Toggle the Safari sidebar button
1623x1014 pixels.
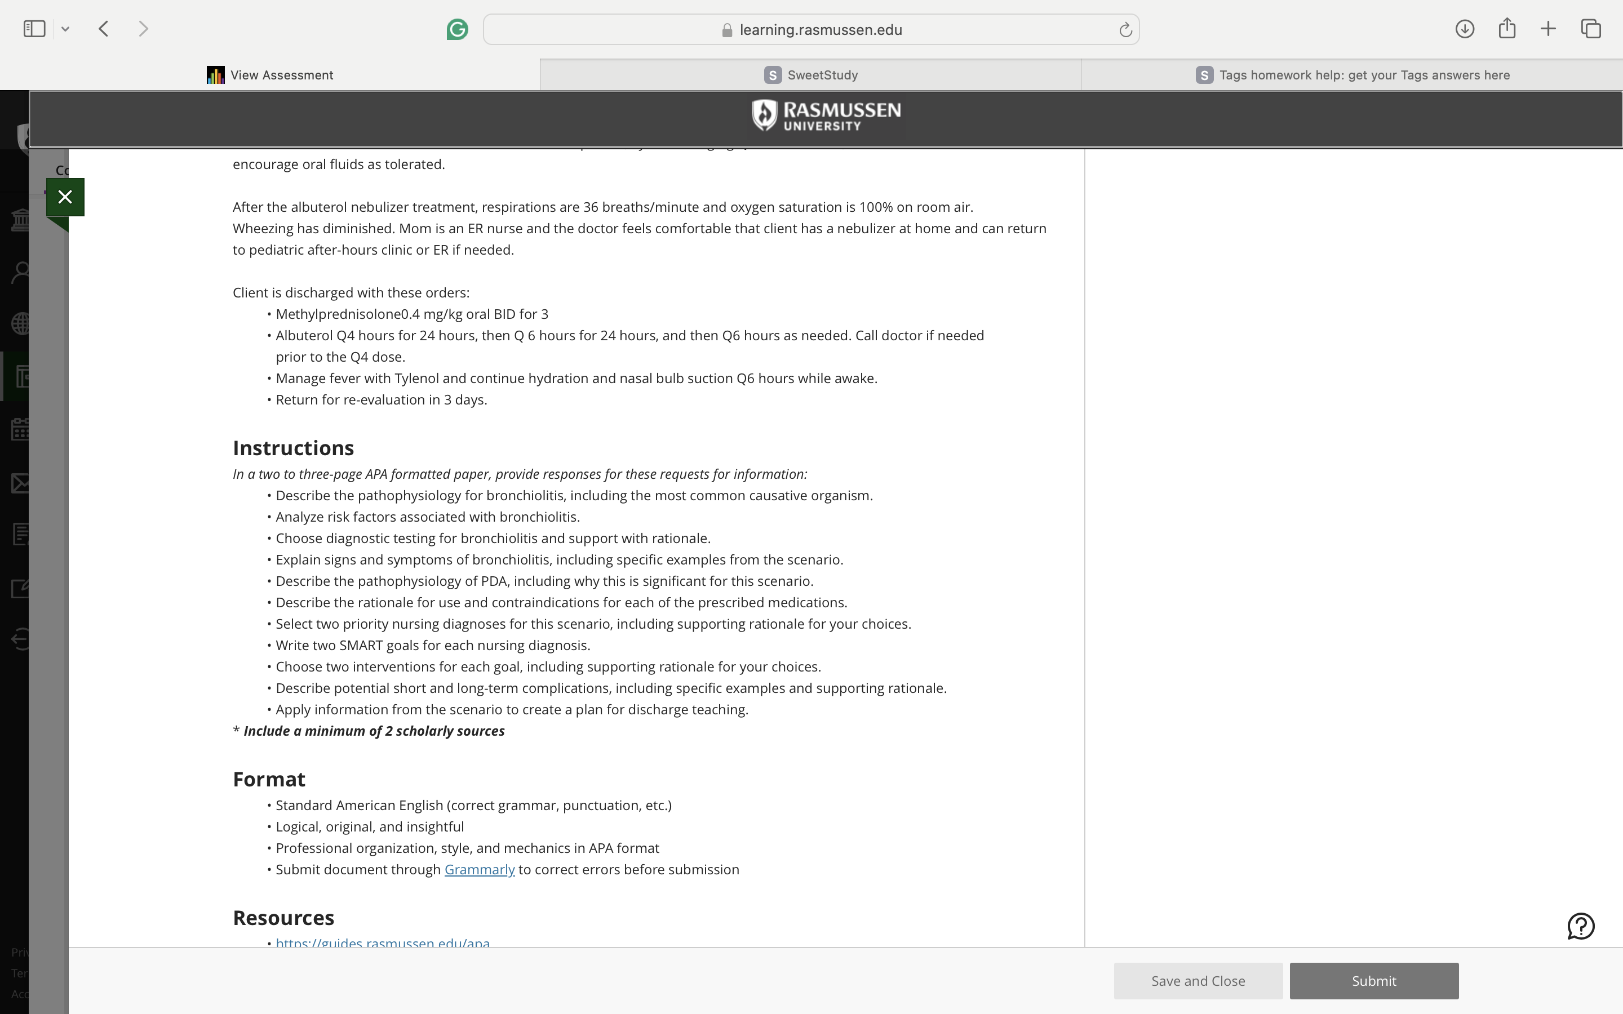(34, 29)
